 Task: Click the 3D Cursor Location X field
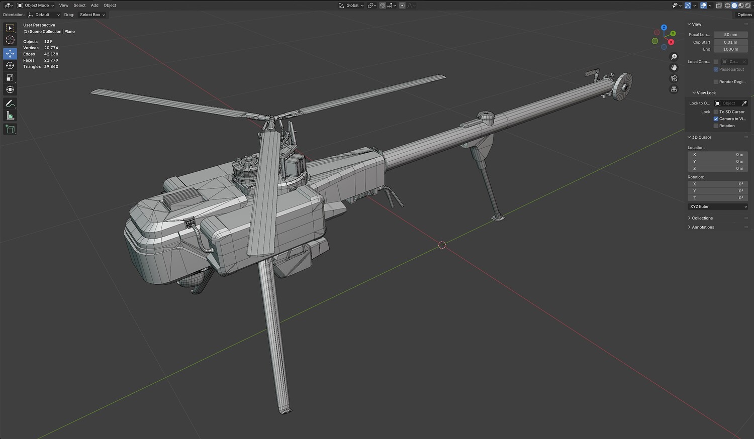pos(718,155)
